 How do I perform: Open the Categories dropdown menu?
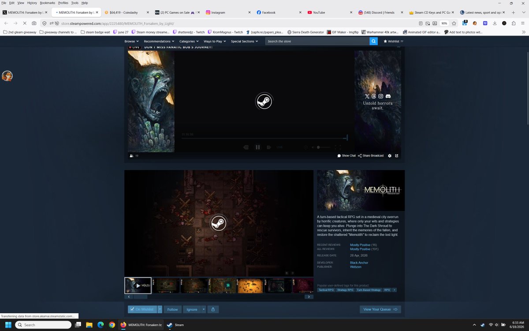tap(189, 41)
